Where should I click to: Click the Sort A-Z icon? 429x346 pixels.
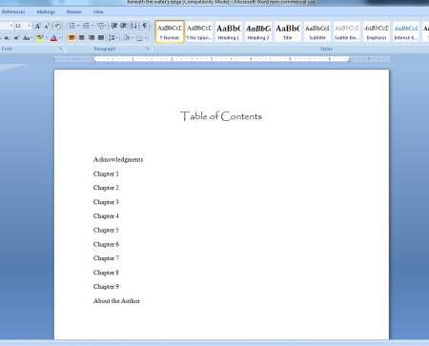133,26
